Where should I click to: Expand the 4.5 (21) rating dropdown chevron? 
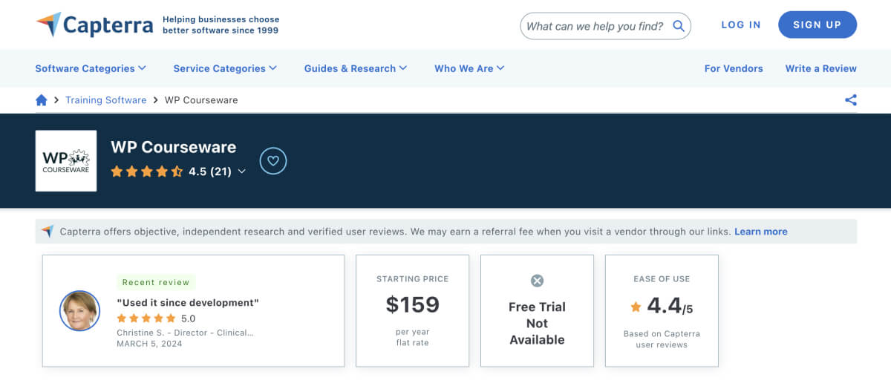tap(241, 172)
